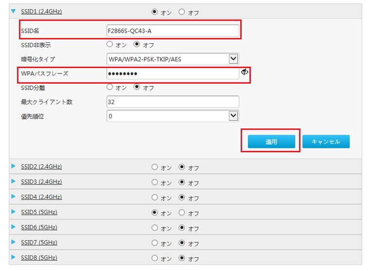This screenshot has height=271, width=371.
Task: Expand the SSID5 (5GHz) section triangle
Action: (13, 212)
